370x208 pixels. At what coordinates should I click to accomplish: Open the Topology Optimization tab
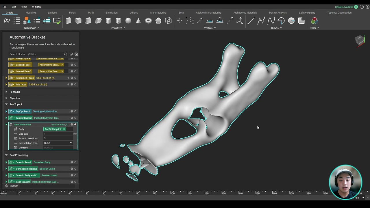pyautogui.click(x=339, y=13)
